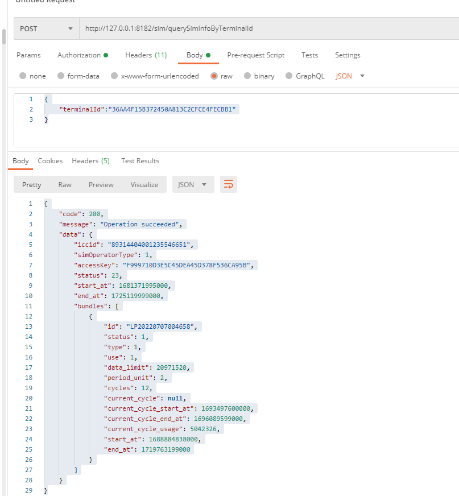Viewport: 459px width, 496px height.
Task: Expand the request body JSON format dropdown
Action: (x=350, y=76)
